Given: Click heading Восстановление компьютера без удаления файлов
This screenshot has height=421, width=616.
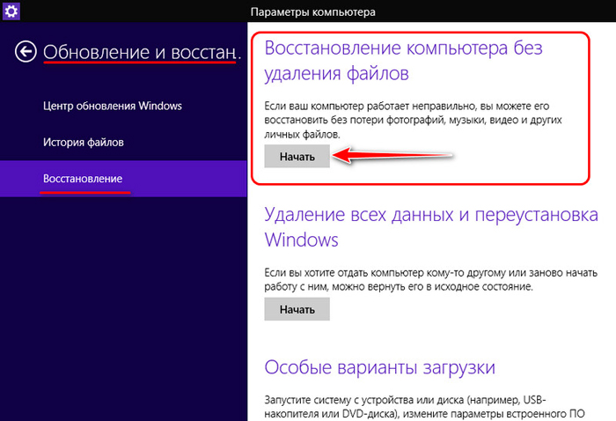Looking at the screenshot, I should 403,61.
